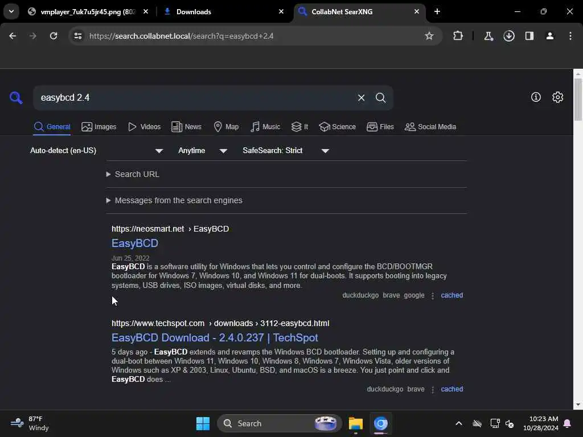Viewport: 583px width, 437px height.
Task: Open Chrome Labs flask icon
Action: (x=488, y=36)
